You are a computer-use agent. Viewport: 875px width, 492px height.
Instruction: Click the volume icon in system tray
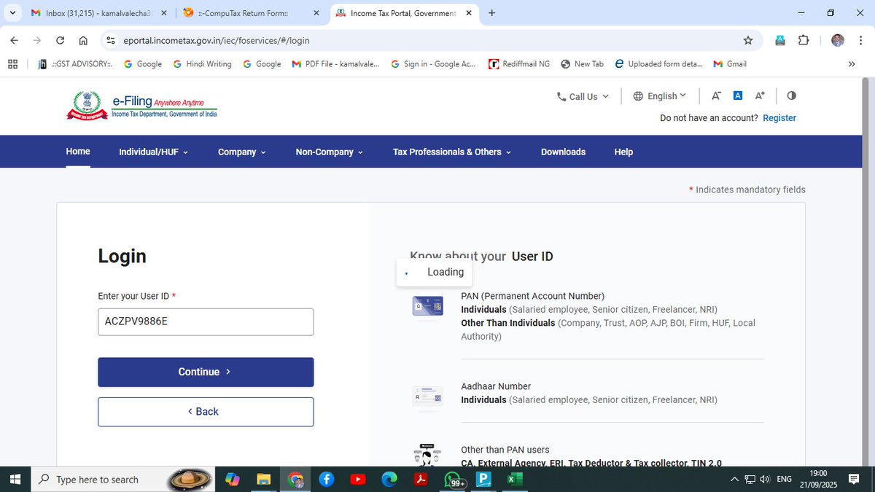[x=764, y=479]
